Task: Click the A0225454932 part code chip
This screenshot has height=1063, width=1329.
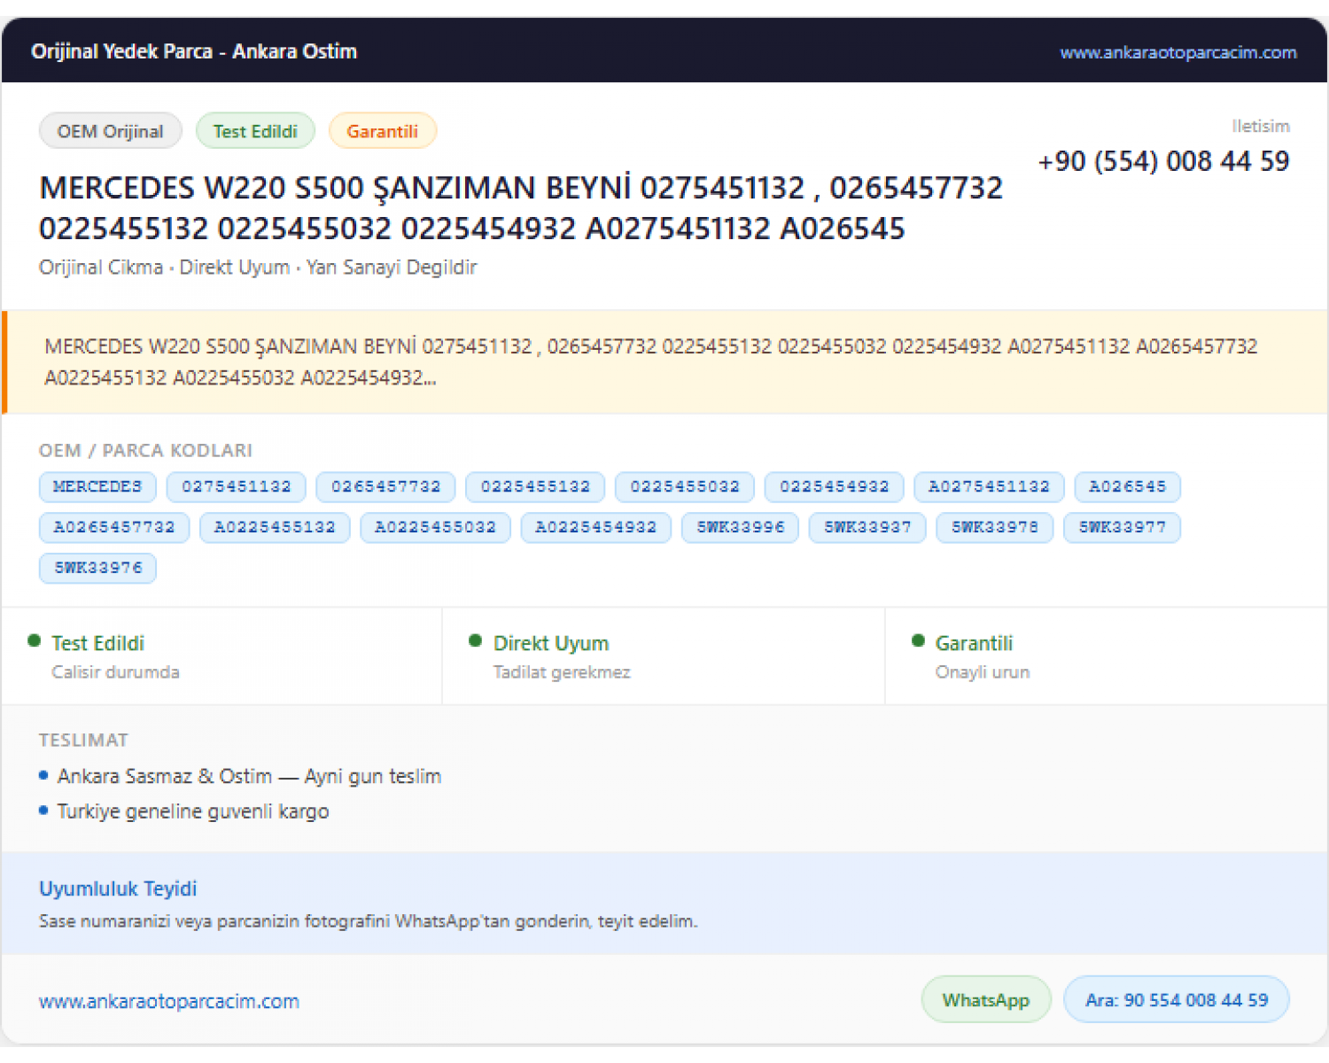Action: [596, 527]
